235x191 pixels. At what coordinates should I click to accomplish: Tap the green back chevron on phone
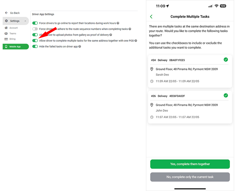tap(151, 17)
